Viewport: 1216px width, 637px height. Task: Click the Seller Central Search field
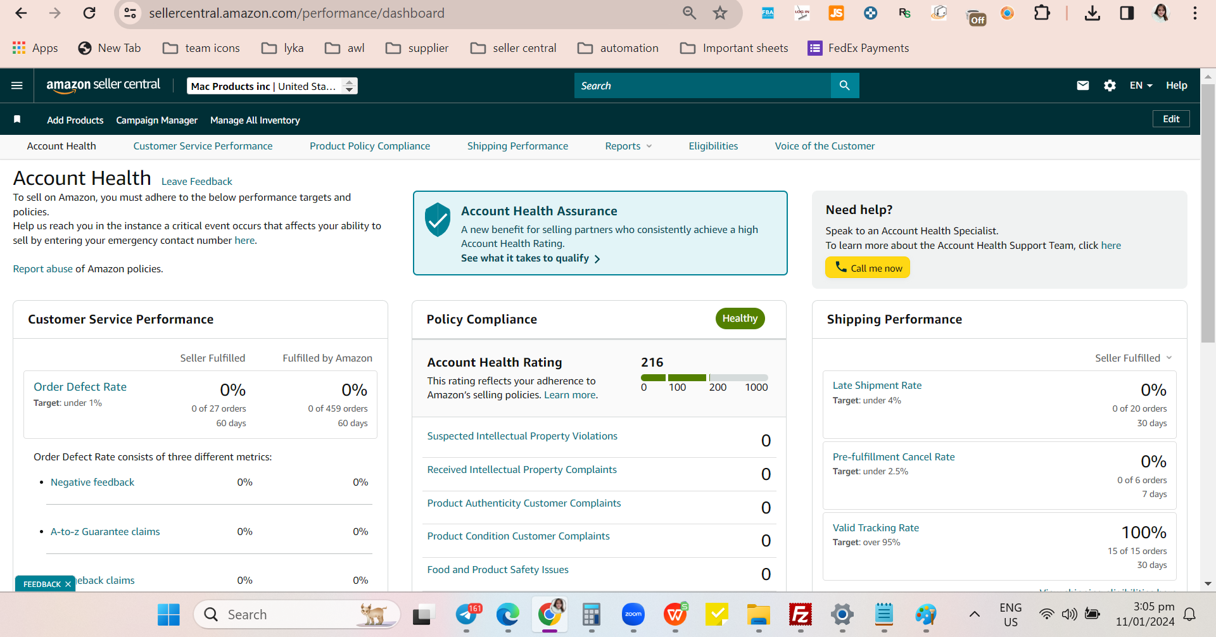(702, 85)
